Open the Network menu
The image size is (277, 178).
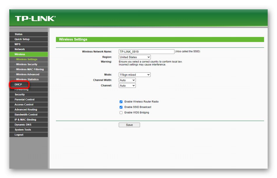tap(29, 49)
